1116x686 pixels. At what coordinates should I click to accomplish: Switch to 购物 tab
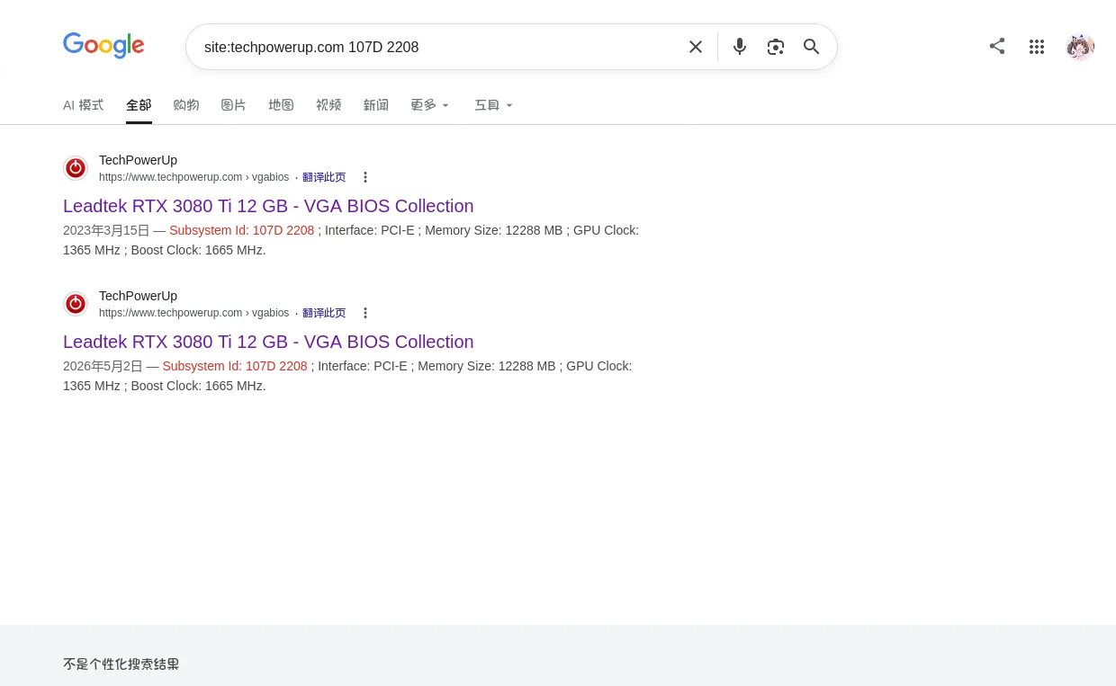[x=186, y=105]
